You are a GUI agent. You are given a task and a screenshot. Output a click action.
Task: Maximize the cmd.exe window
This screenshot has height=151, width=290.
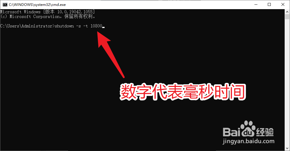click(269, 5)
